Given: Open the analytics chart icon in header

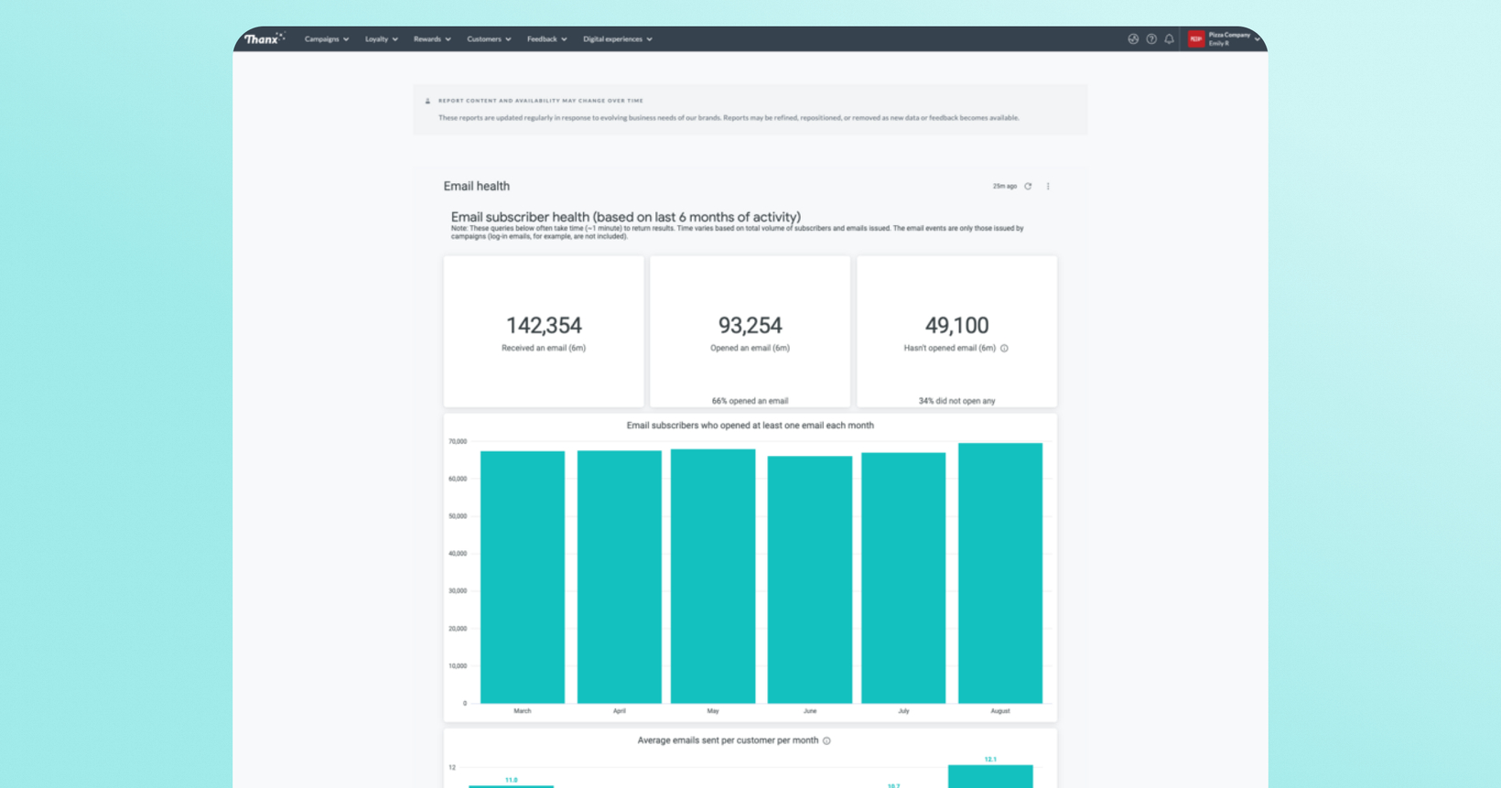Looking at the screenshot, I should click(x=1133, y=39).
